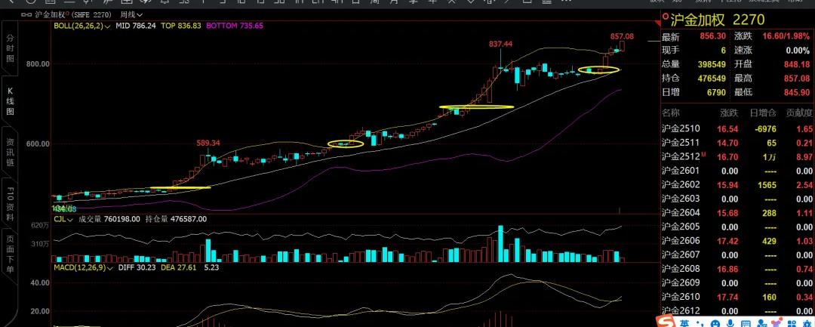The width and height of the screenshot is (815, 327).
Task: Open the 资讯链 news sidebar tab
Action: [x=10, y=153]
